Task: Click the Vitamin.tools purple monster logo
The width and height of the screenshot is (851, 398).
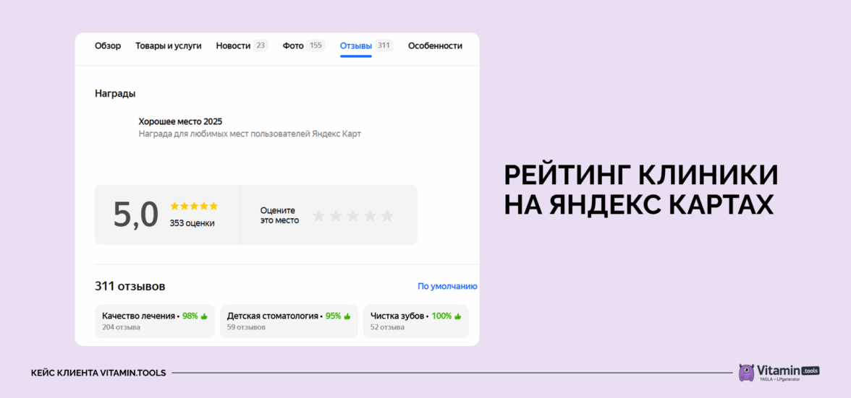Action: pyautogui.click(x=746, y=372)
